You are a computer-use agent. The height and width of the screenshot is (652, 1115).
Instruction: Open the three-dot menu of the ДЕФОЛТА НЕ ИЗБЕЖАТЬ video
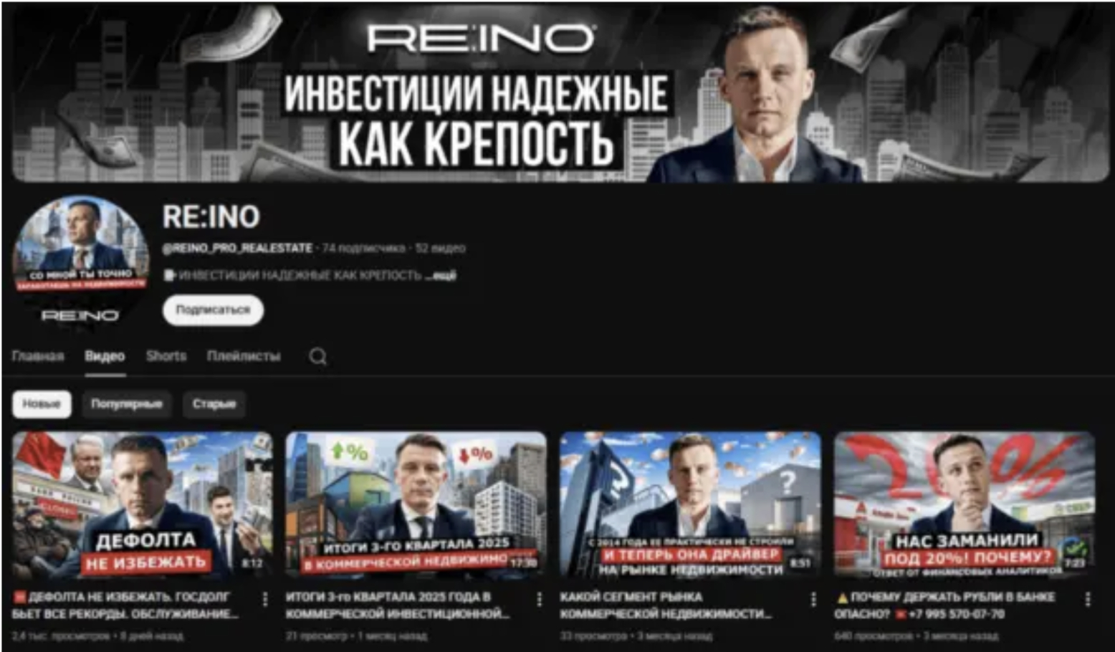[265, 599]
